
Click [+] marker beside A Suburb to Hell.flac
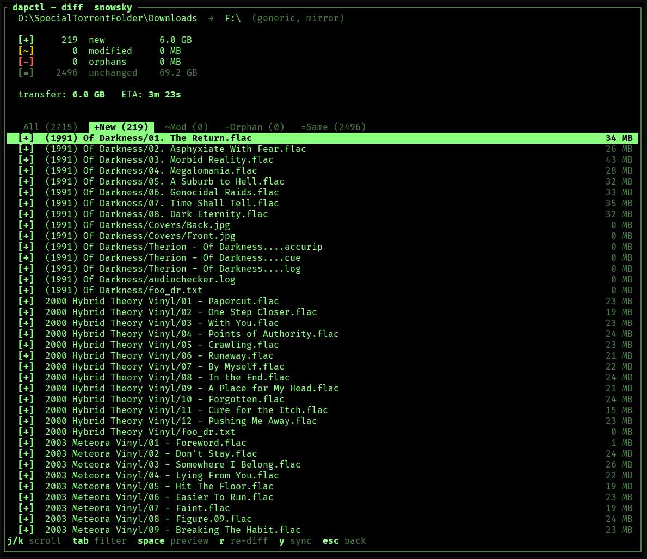coord(26,182)
